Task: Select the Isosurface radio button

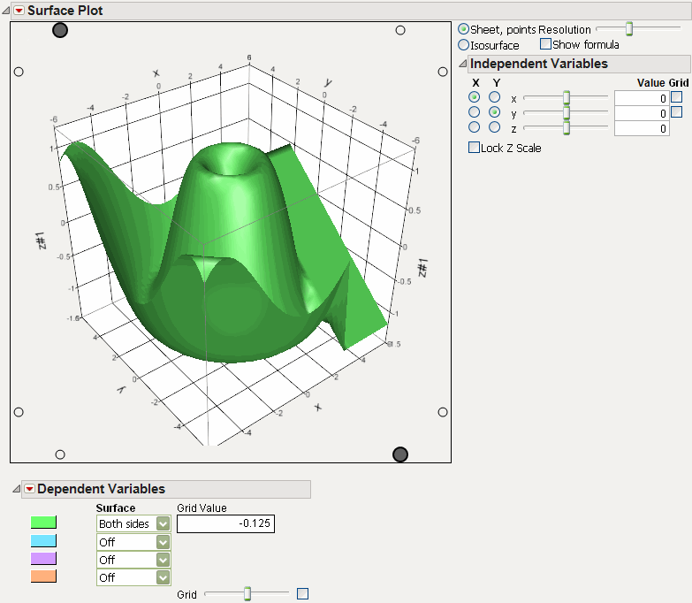Action: pos(464,44)
